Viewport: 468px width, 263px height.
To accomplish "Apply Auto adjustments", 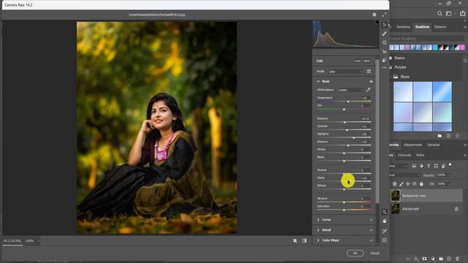I will (358, 61).
